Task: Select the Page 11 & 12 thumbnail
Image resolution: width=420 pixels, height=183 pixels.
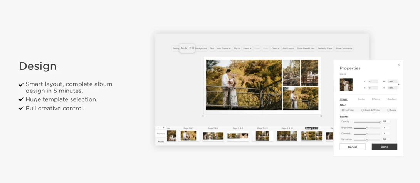Action: 311,136
